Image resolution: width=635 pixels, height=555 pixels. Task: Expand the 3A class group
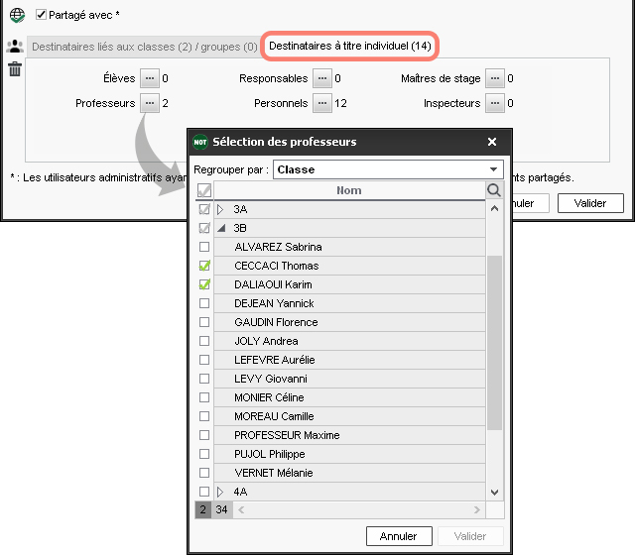[220, 209]
